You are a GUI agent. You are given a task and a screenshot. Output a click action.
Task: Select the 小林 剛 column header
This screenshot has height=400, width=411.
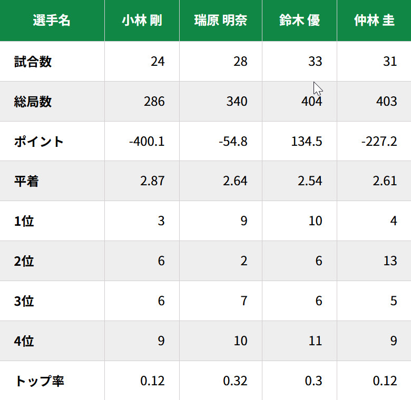pos(142,21)
